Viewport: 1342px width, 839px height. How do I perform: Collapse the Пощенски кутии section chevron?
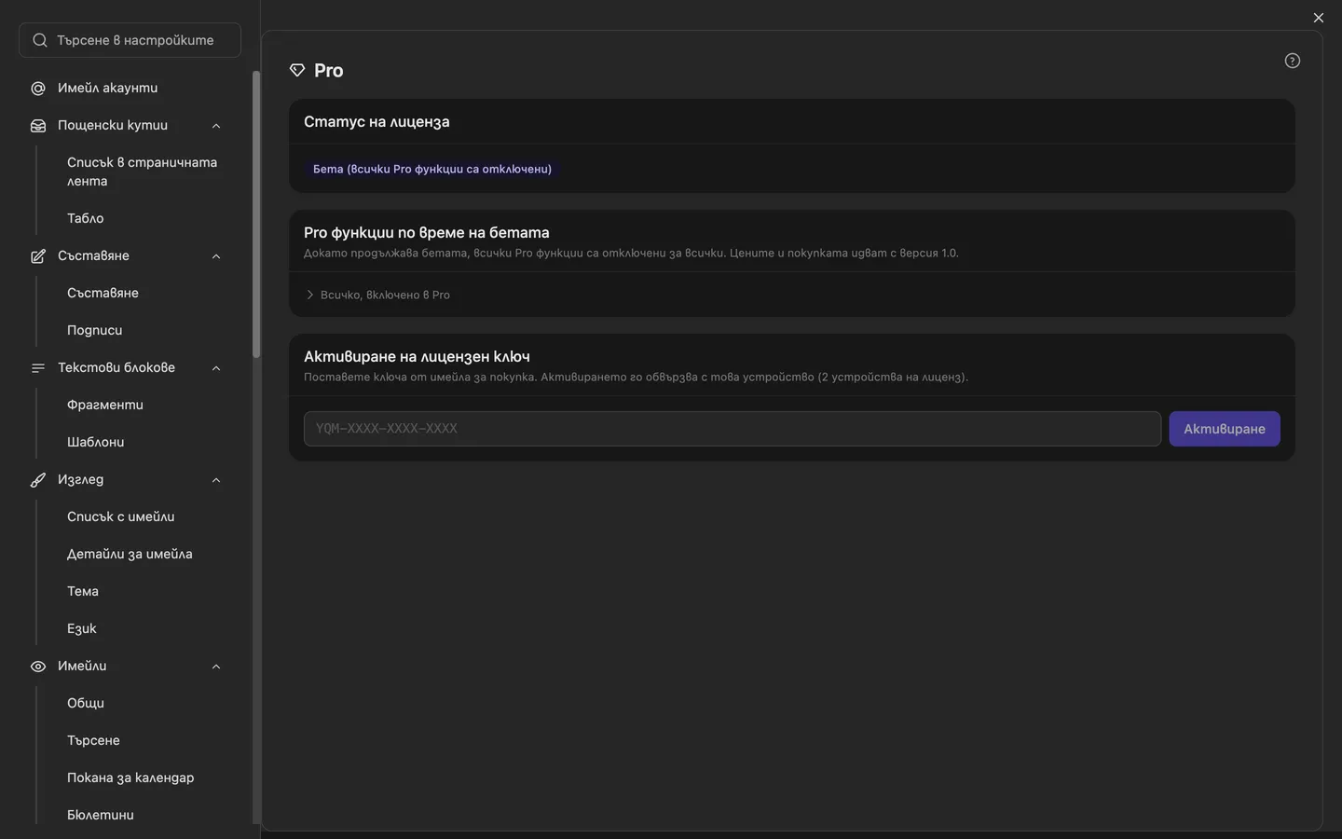click(216, 126)
